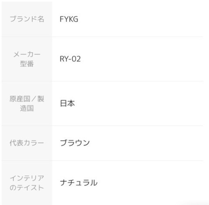This screenshot has height=205, width=209.
Task: Click the row containing ブラウン
Action: (102, 143)
